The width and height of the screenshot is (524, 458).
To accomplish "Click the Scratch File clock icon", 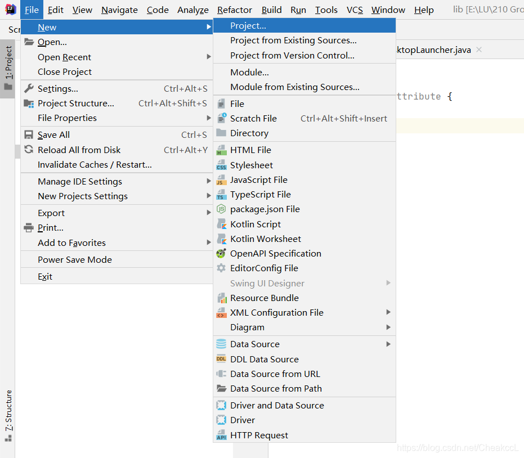I will (221, 118).
